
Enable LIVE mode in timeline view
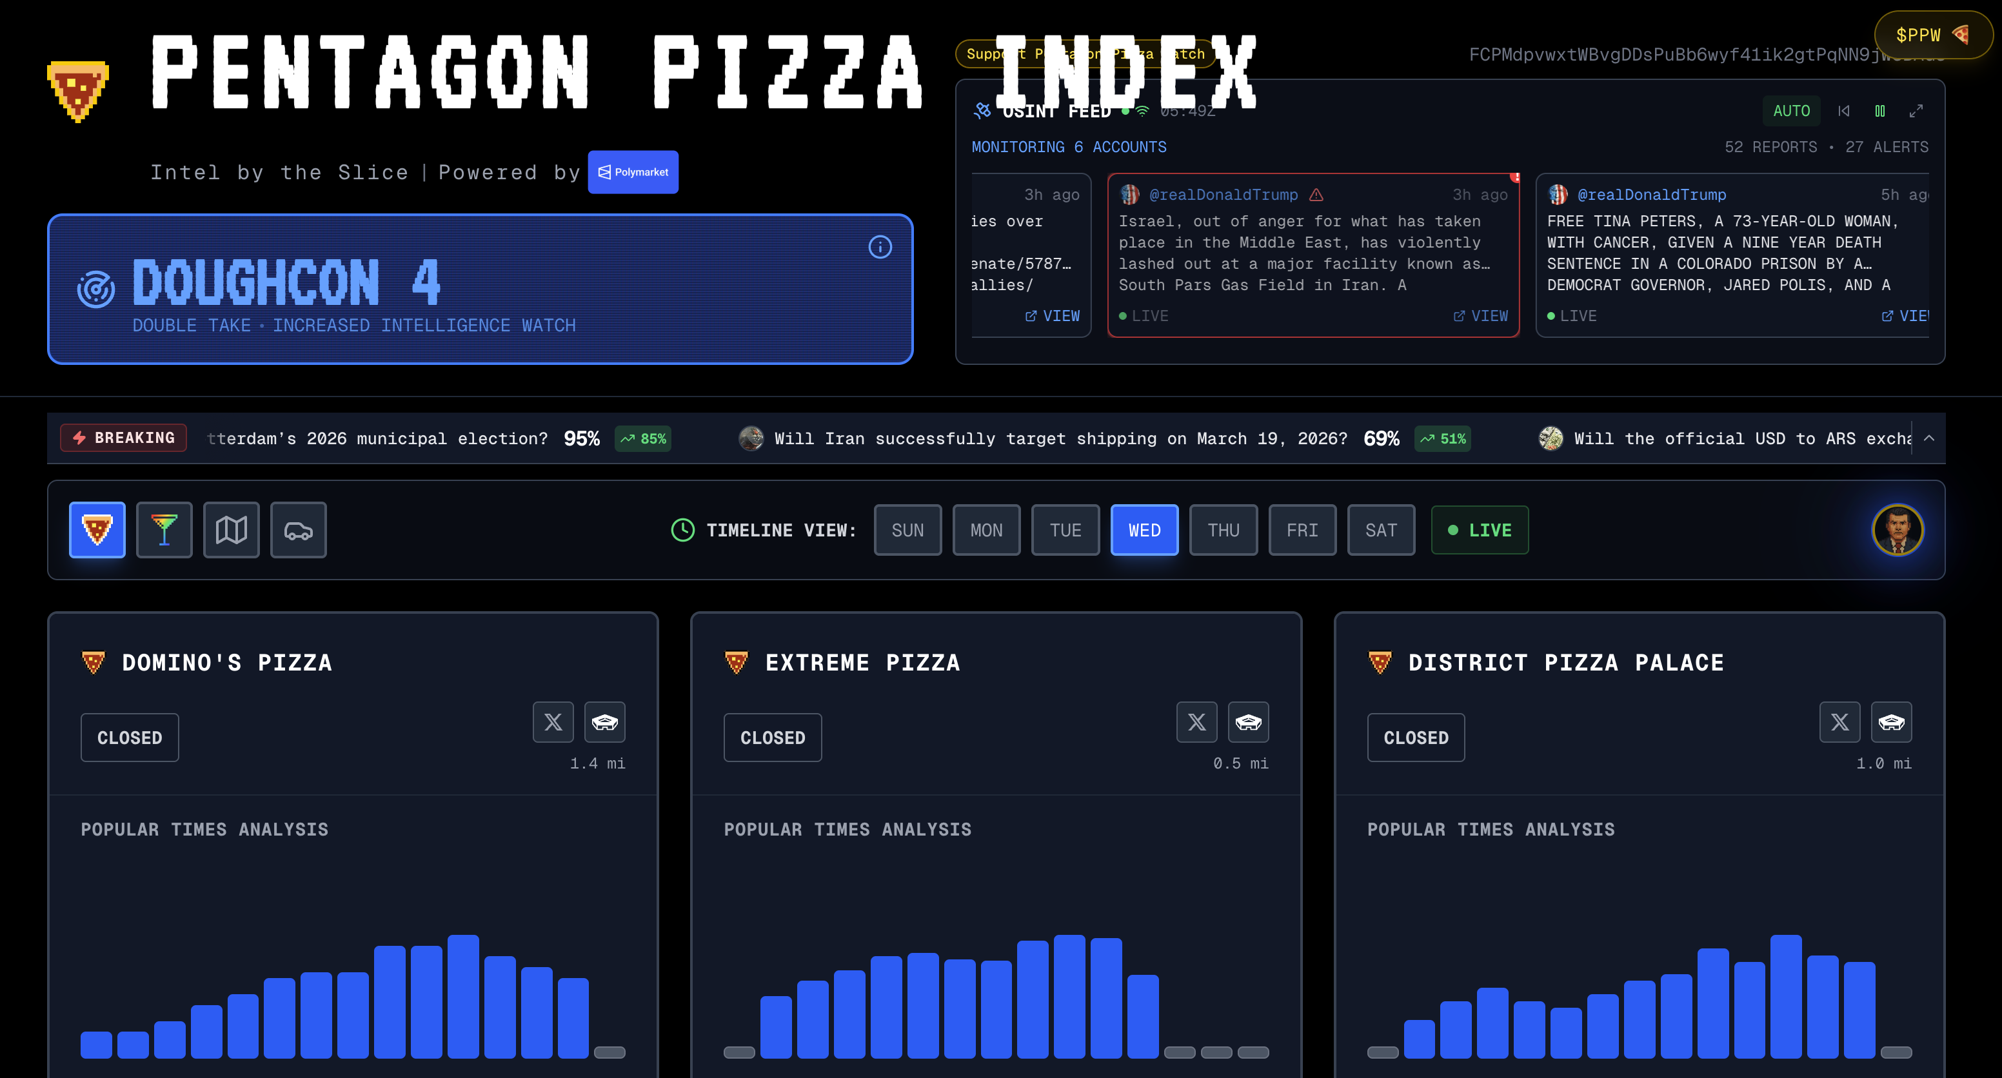tap(1479, 530)
